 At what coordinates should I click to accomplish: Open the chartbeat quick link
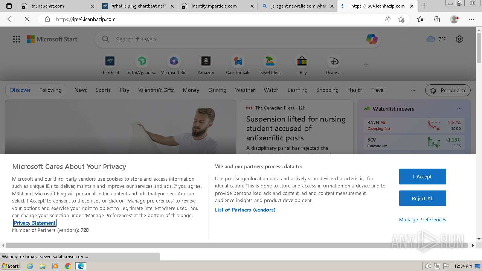point(110,65)
